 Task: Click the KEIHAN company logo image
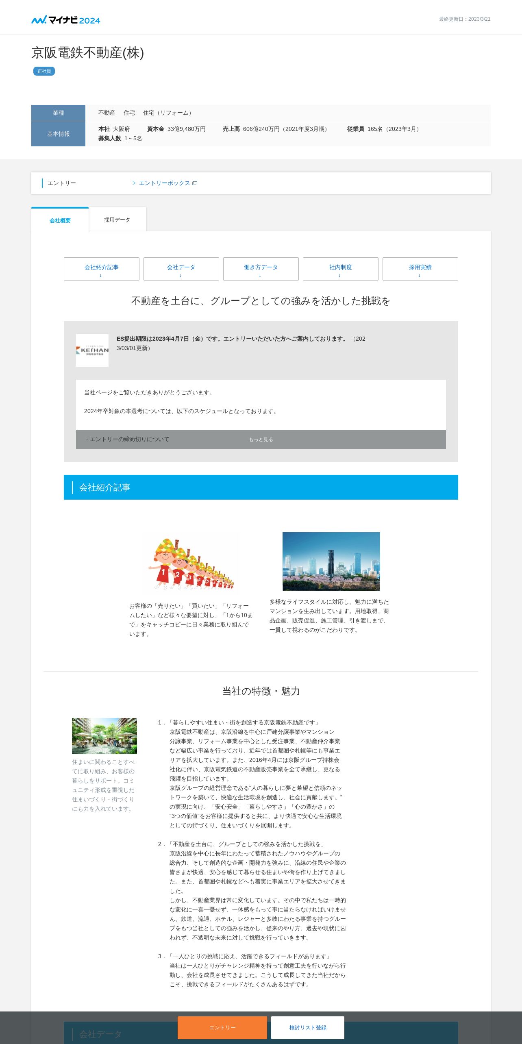pyautogui.click(x=92, y=350)
